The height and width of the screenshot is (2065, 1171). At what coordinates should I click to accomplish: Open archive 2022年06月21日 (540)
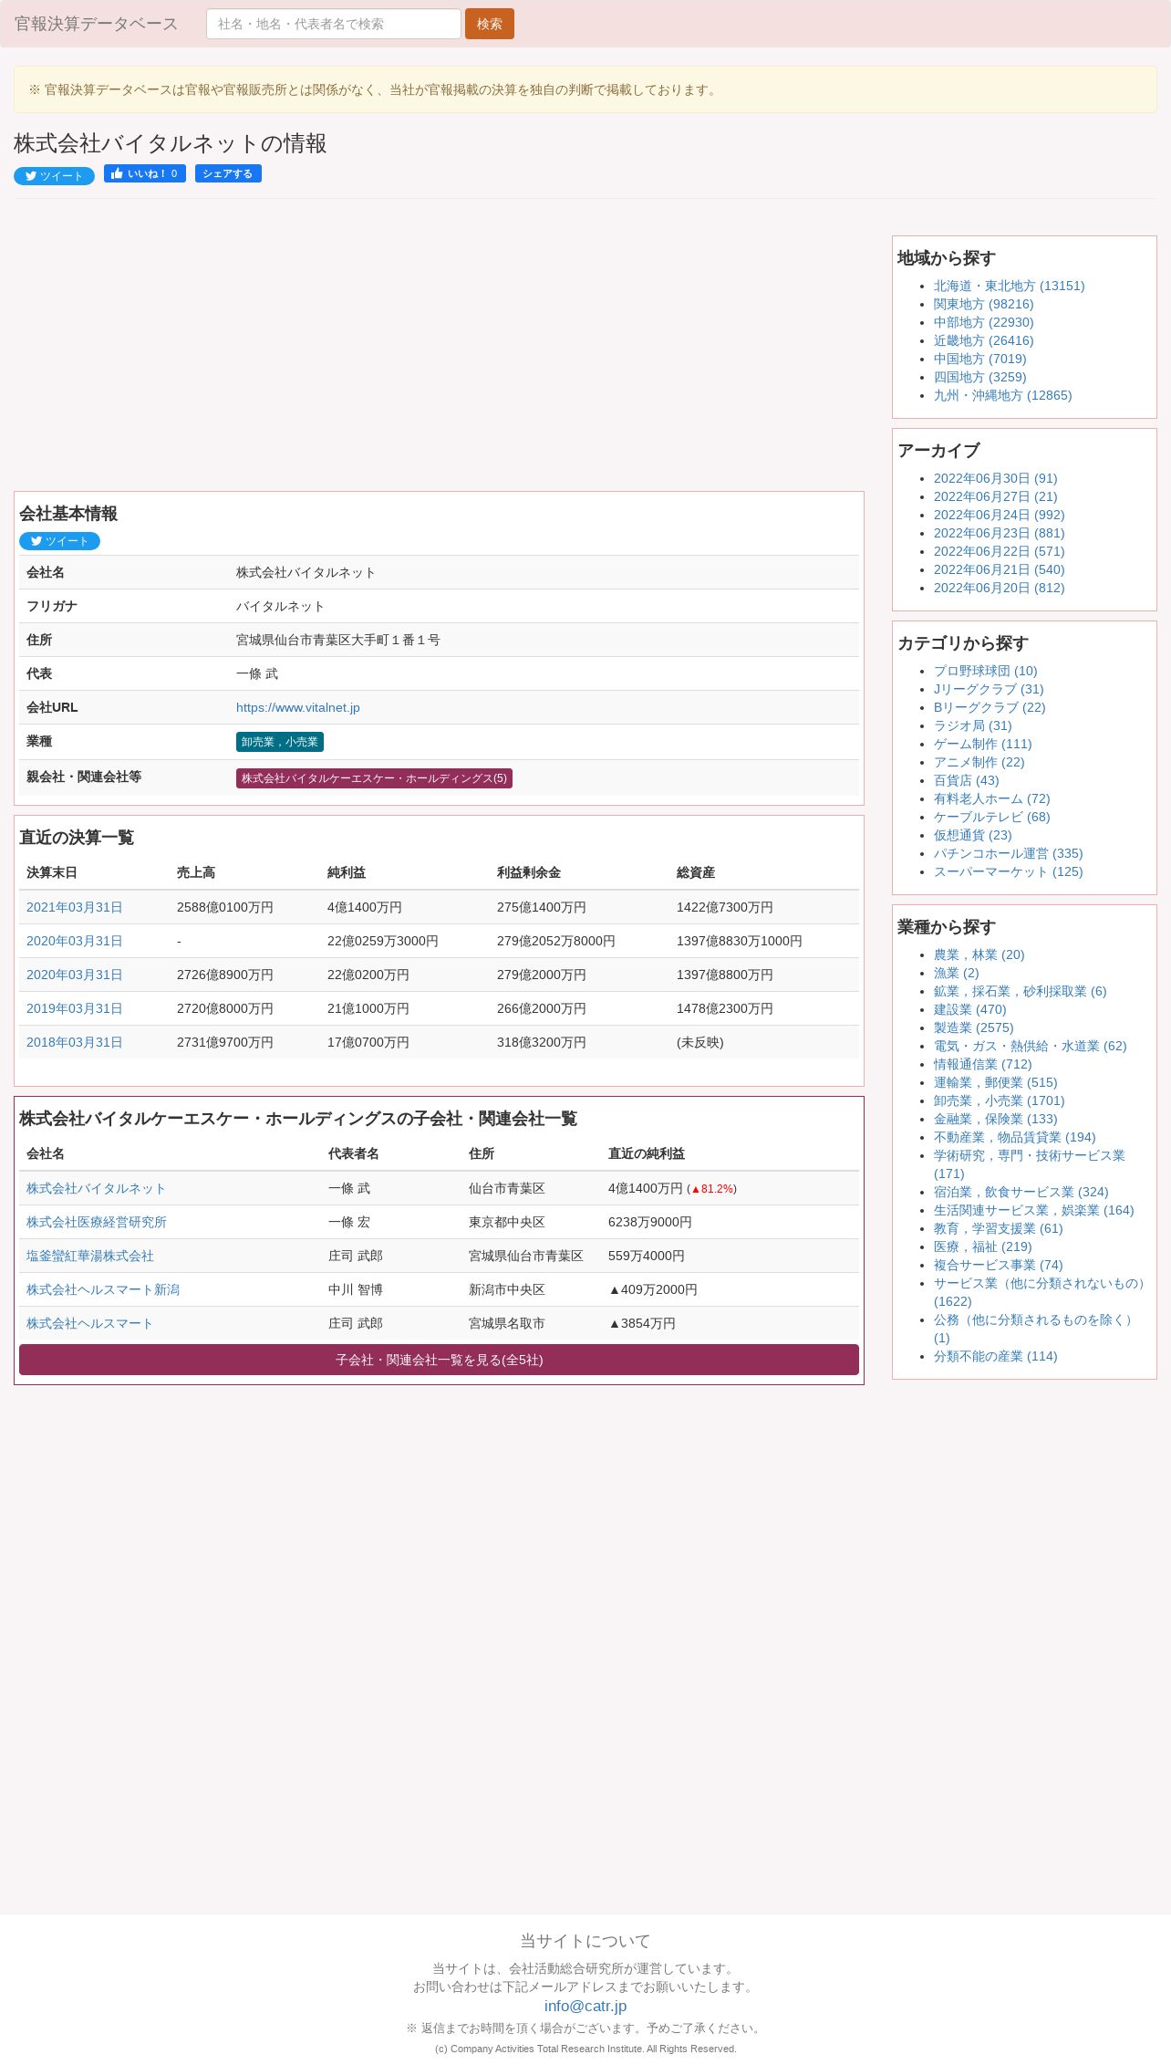999,569
